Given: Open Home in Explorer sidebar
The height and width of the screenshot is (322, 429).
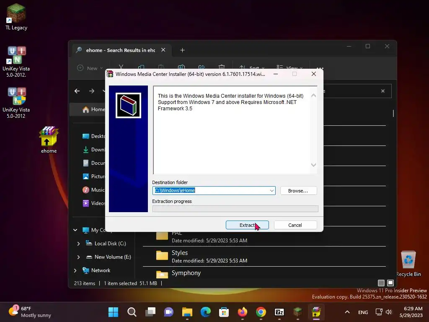Looking at the screenshot, I should tap(93, 109).
